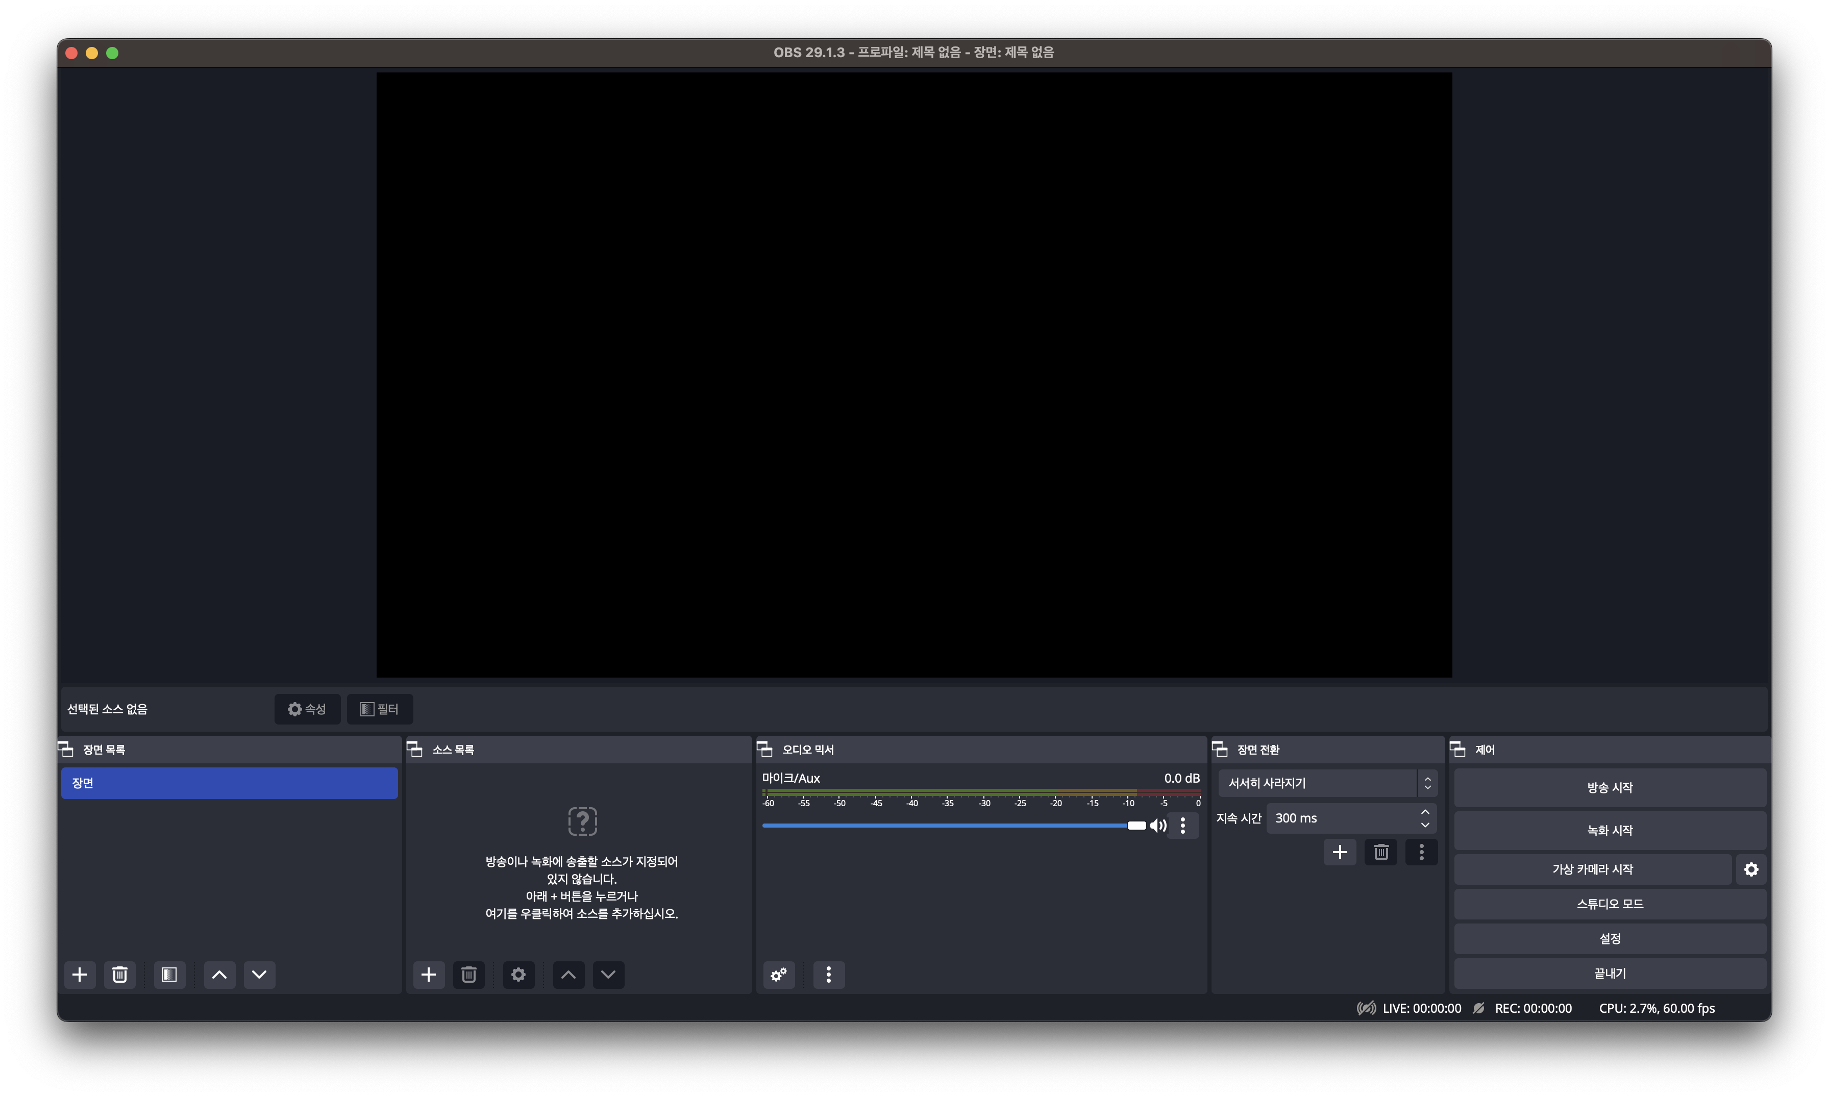Increase the 지속 시간 duration stepper
The image size is (1829, 1097).
pos(1425,812)
